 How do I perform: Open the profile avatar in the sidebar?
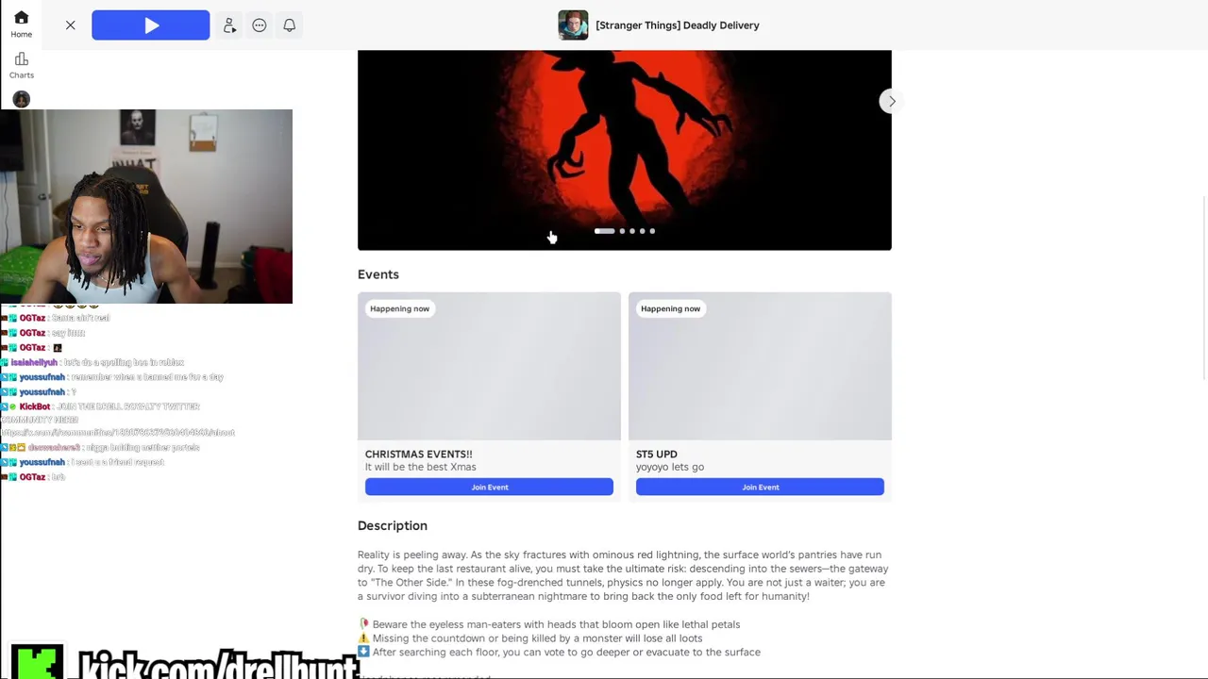click(x=21, y=99)
